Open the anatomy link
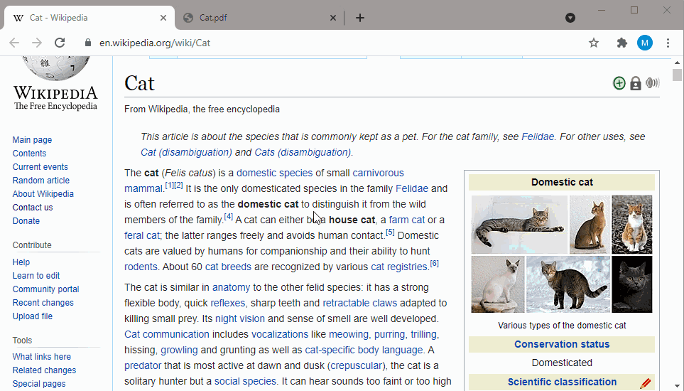Screen dimensions: 684x391 232,288
